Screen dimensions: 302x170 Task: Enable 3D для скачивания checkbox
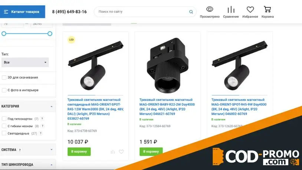pos(4,78)
